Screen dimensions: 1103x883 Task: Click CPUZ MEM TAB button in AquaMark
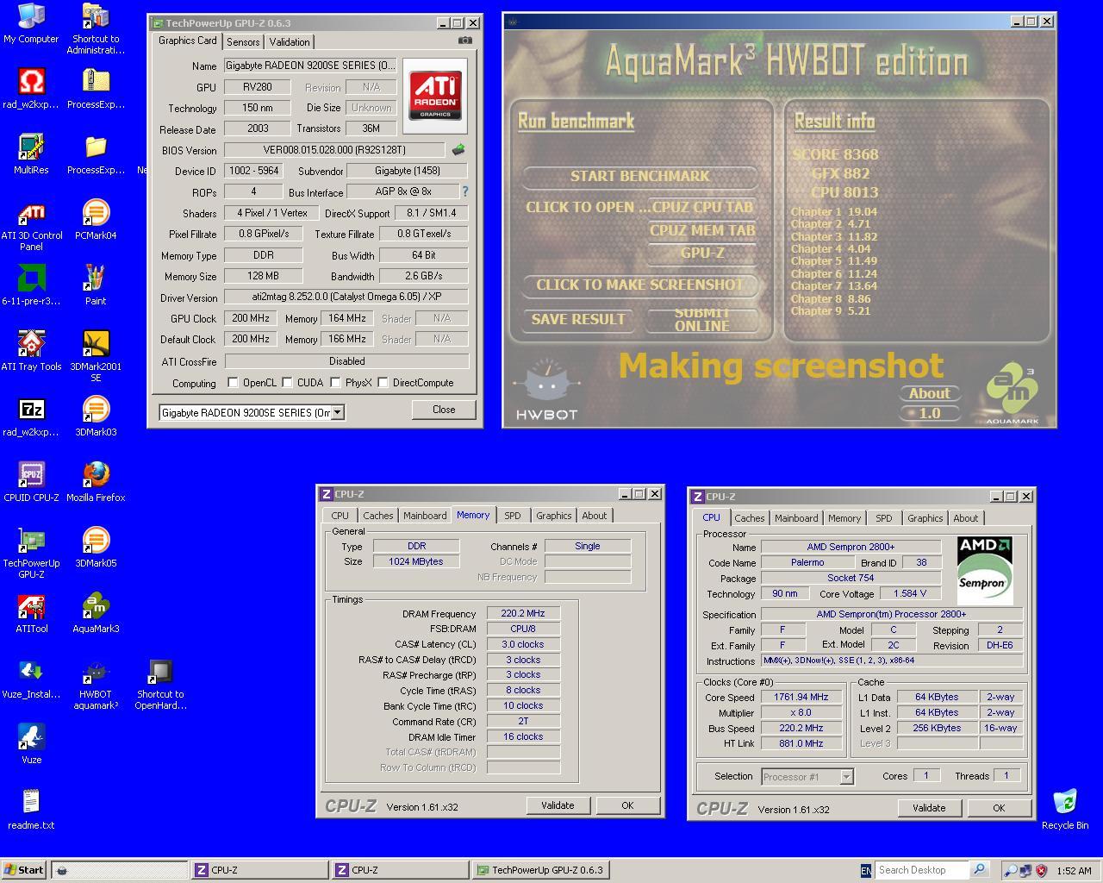(702, 230)
